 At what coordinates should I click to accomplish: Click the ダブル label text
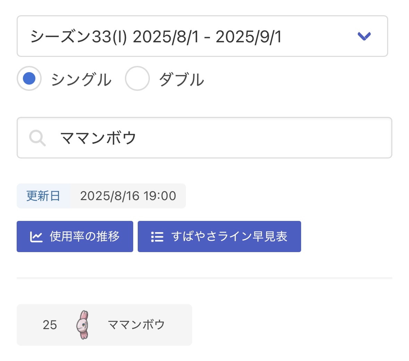point(181,79)
